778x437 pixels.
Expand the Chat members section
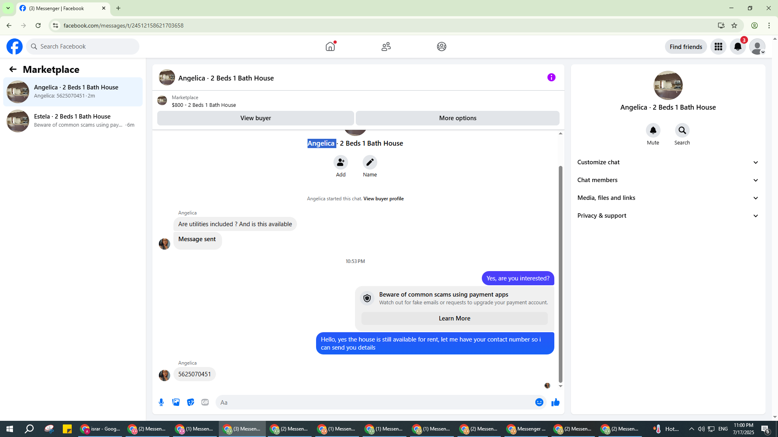click(x=668, y=180)
